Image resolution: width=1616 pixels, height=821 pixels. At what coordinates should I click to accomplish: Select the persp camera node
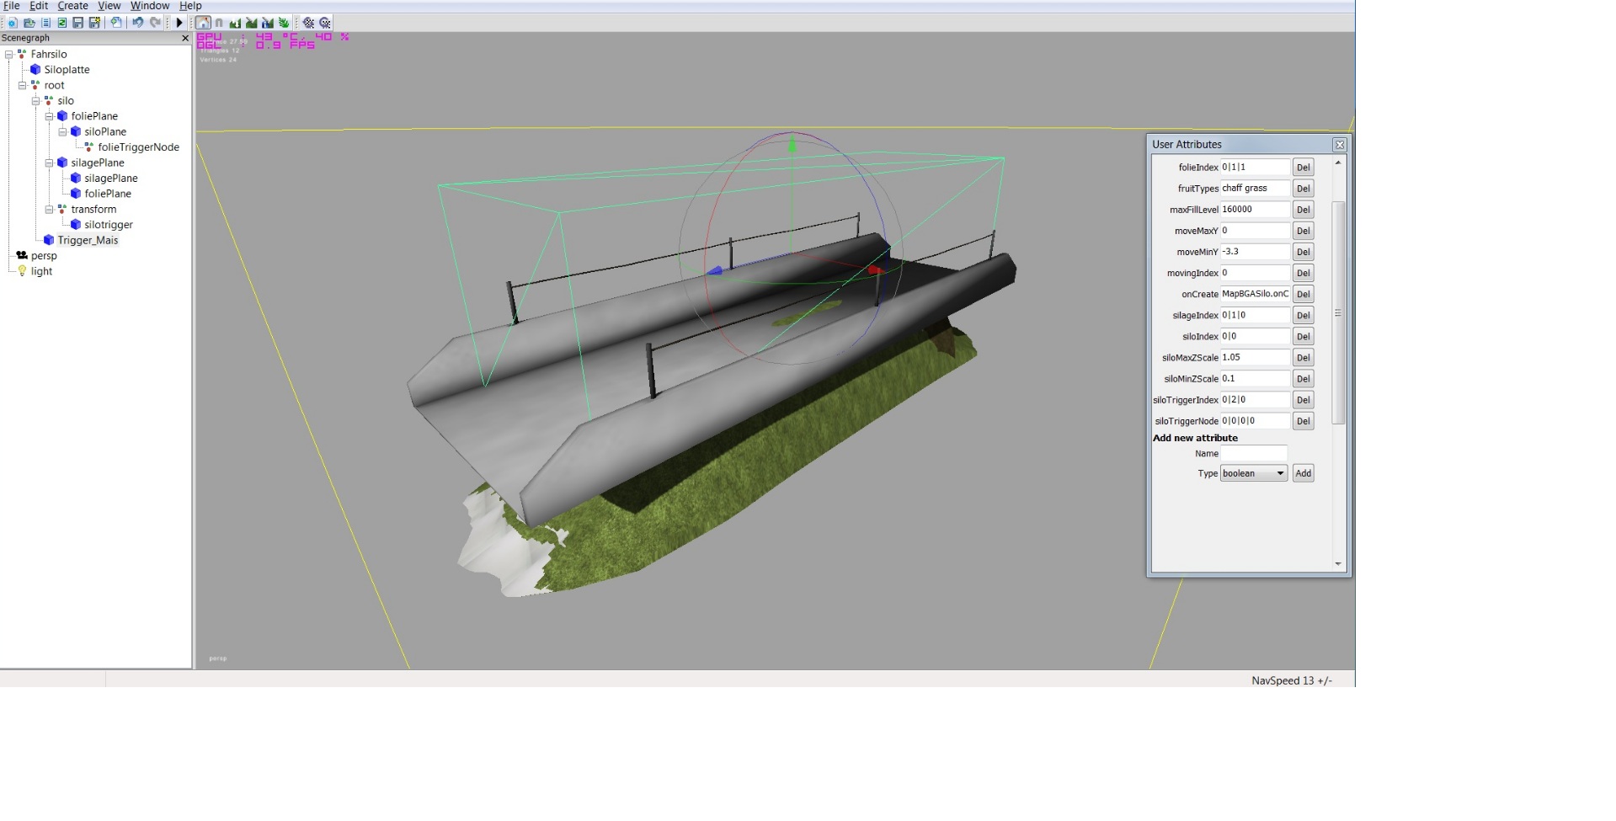[x=44, y=256]
